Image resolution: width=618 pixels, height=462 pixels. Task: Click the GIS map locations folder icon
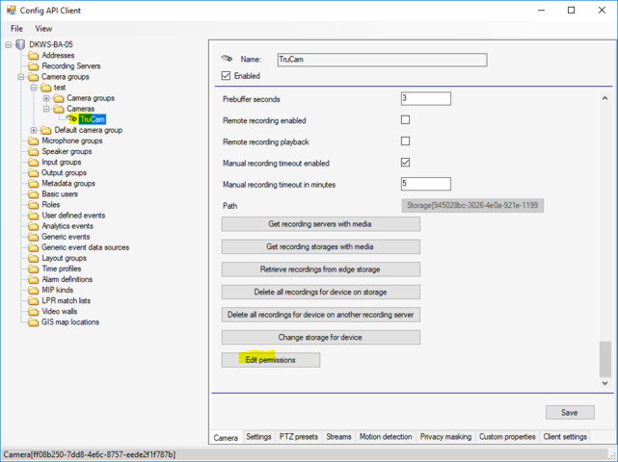pos(34,321)
